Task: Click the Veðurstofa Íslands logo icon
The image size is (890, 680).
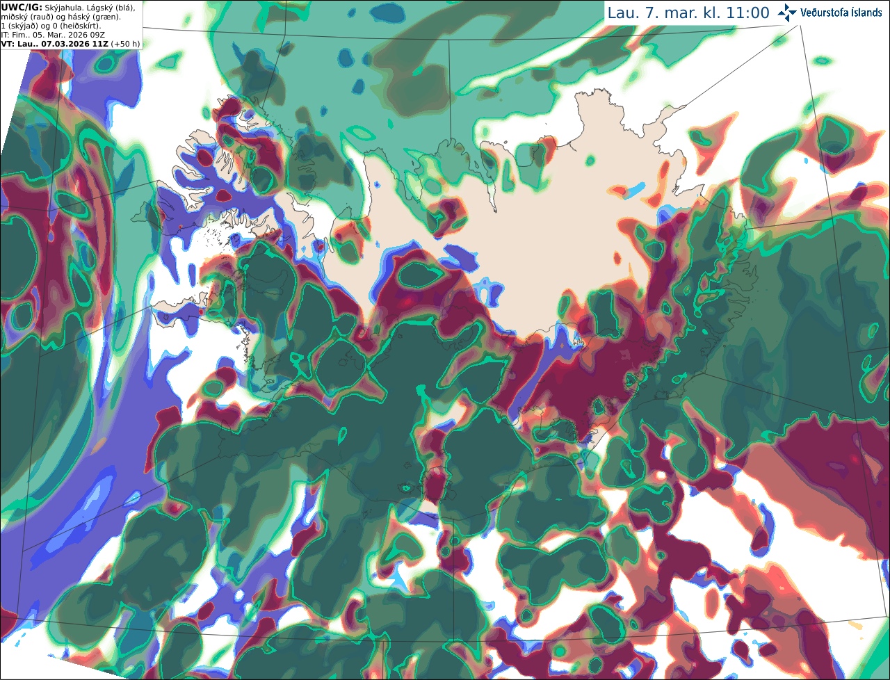Action: tap(787, 13)
